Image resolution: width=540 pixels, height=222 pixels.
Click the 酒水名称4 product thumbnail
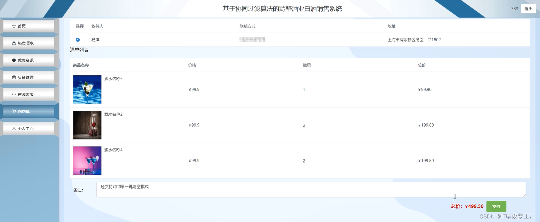87,160
